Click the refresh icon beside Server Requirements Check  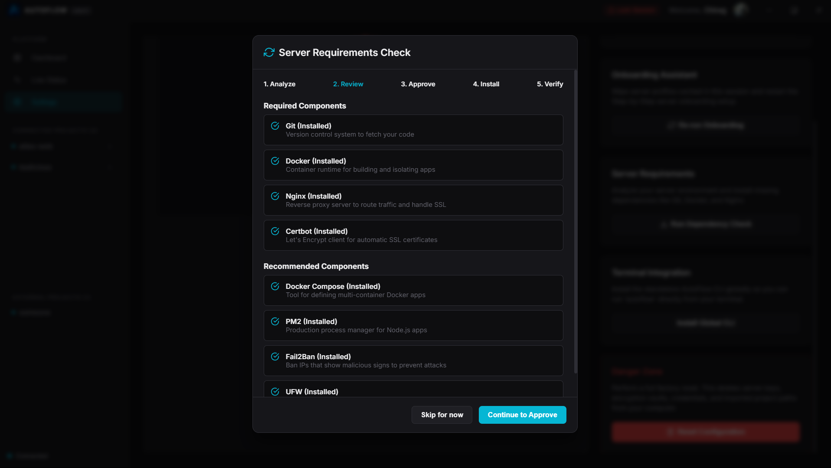pos(269,52)
